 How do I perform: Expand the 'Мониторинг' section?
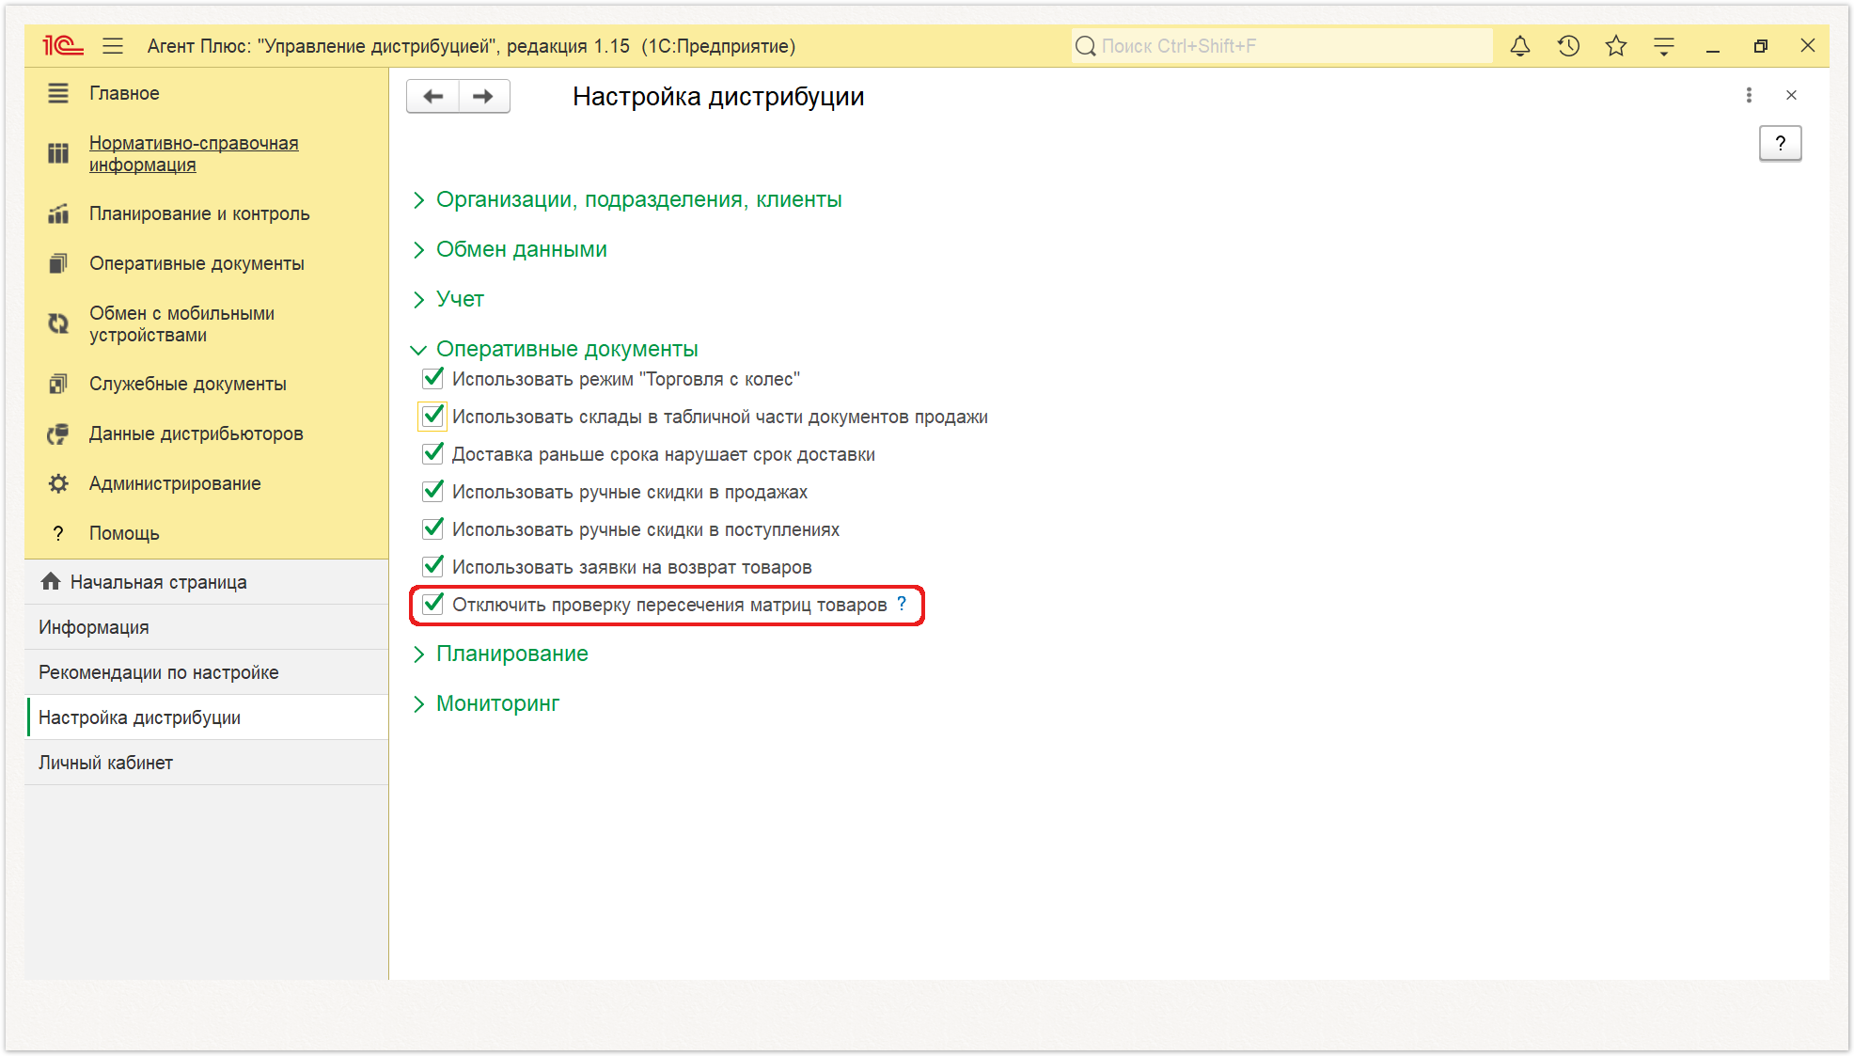point(497,703)
